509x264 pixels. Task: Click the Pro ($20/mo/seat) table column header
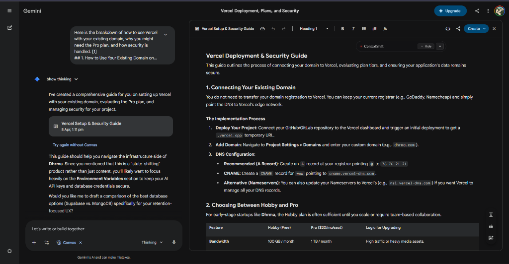(x=327, y=227)
